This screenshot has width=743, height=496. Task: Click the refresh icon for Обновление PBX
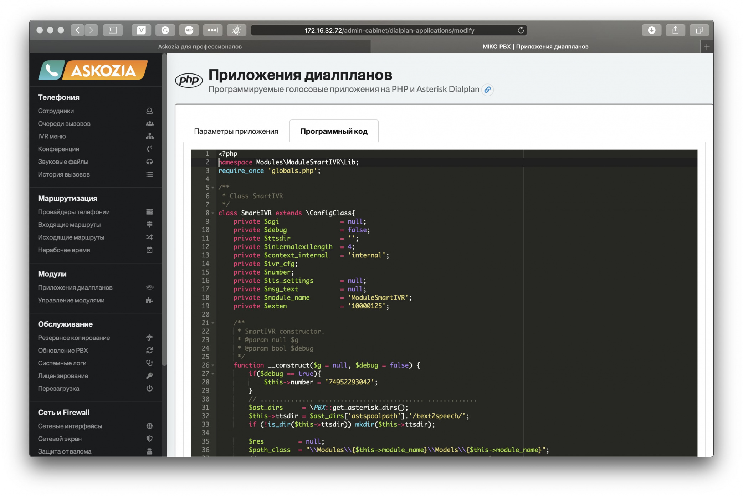pyautogui.click(x=149, y=350)
